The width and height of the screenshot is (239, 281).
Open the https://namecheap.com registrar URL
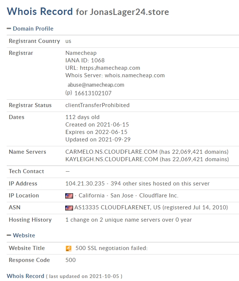[110, 68]
